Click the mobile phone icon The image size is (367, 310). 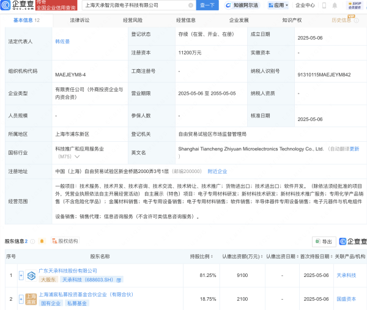click(x=324, y=6)
